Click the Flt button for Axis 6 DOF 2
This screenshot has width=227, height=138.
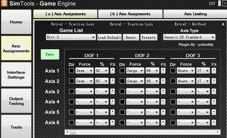pos(163,123)
